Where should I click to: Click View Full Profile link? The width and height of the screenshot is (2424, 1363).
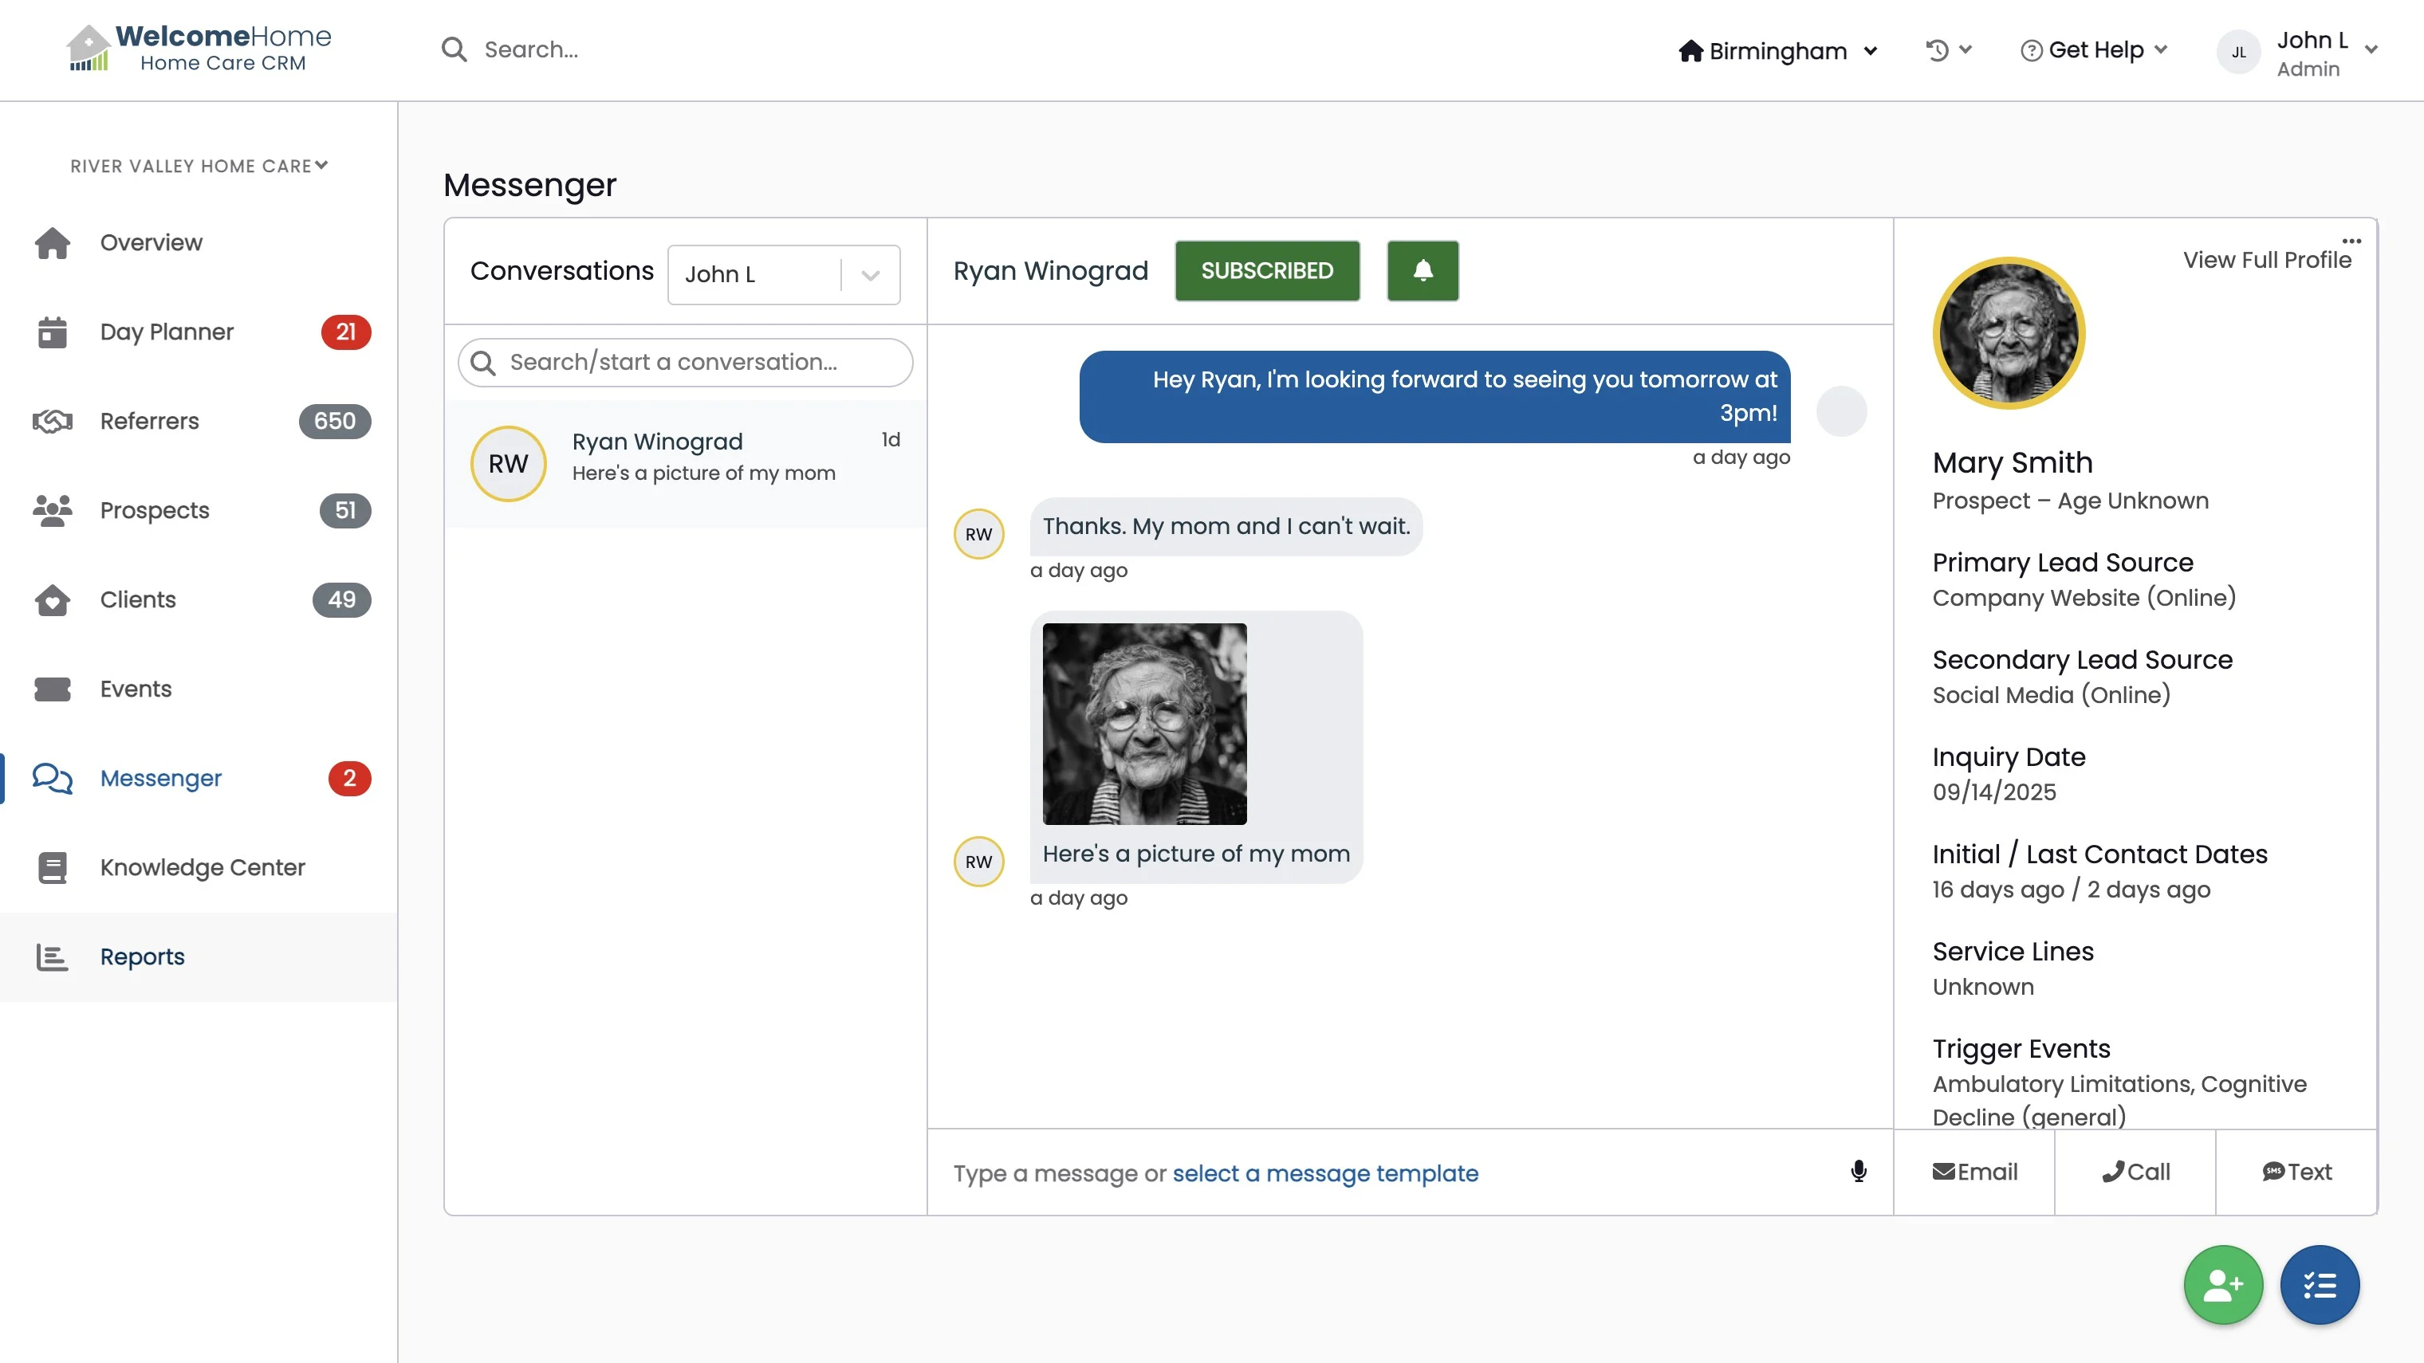(x=2266, y=260)
